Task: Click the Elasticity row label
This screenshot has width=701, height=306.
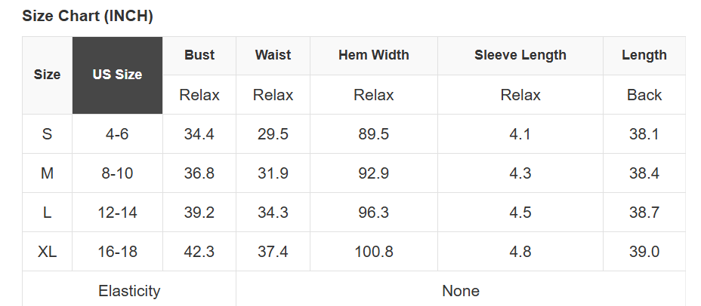Action: (x=129, y=291)
